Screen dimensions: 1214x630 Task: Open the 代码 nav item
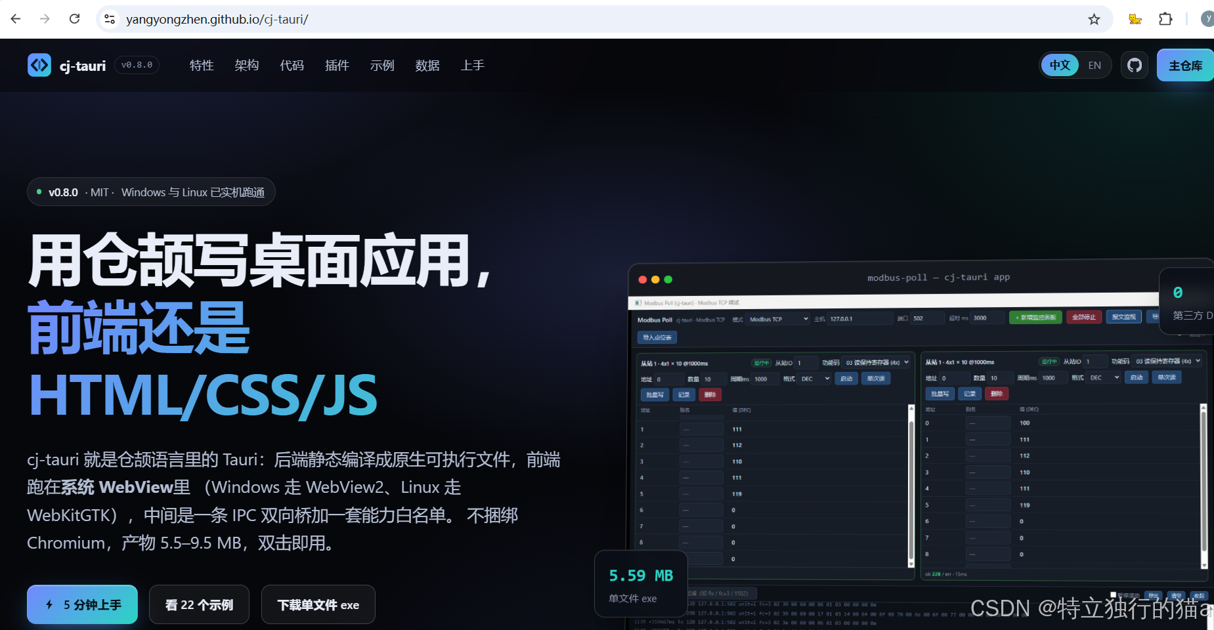(x=292, y=65)
